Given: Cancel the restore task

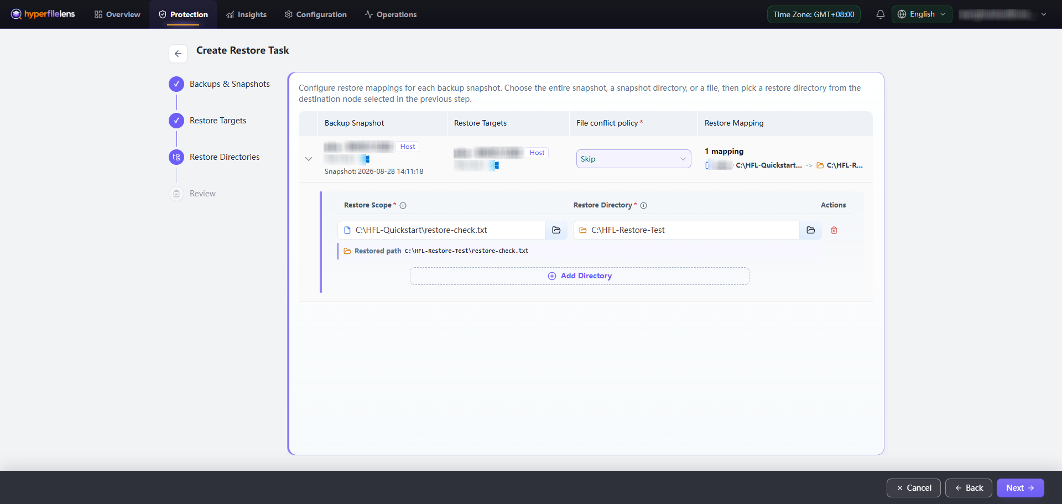Looking at the screenshot, I should [x=914, y=488].
